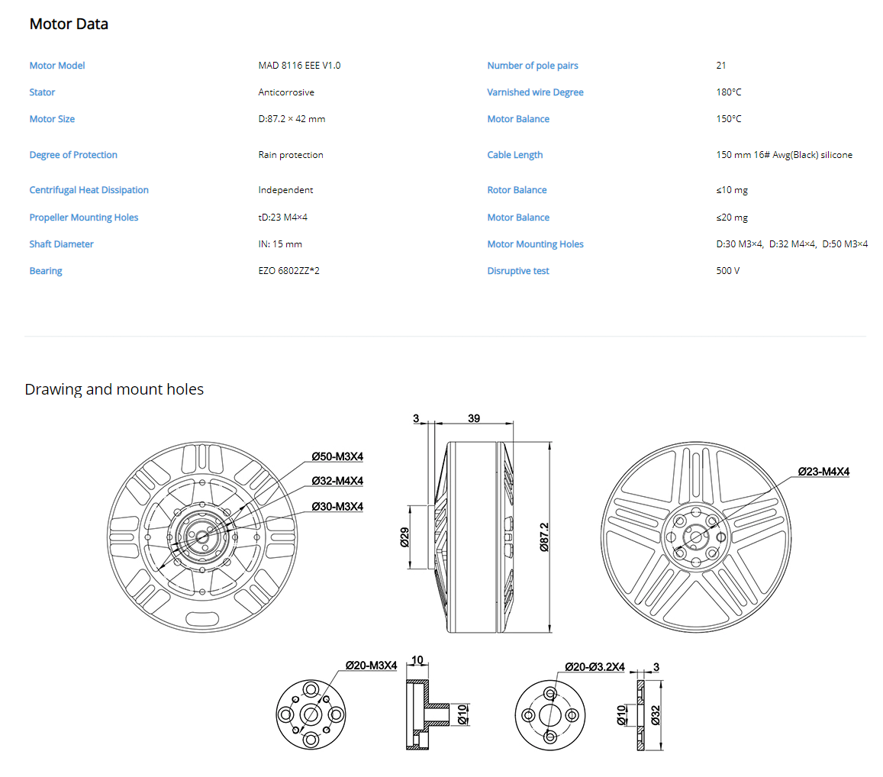This screenshot has width=883, height=777.
Task: Click the "Independent" value
Action: pos(285,190)
